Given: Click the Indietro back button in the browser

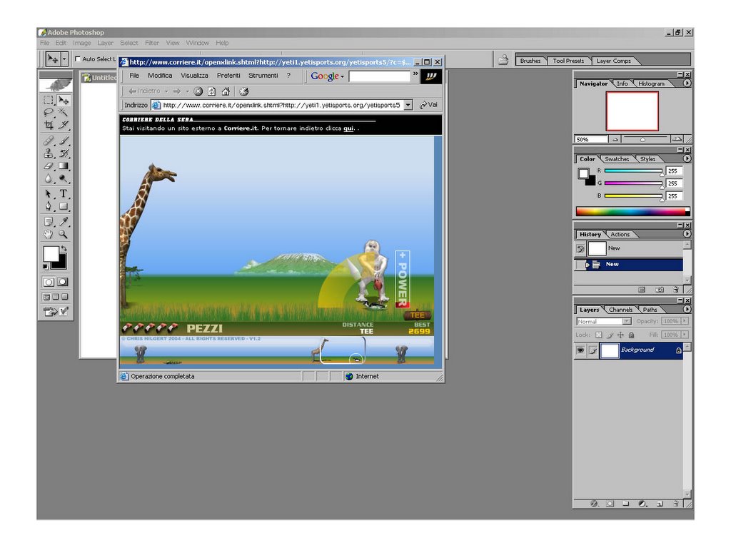Looking at the screenshot, I should (145, 91).
